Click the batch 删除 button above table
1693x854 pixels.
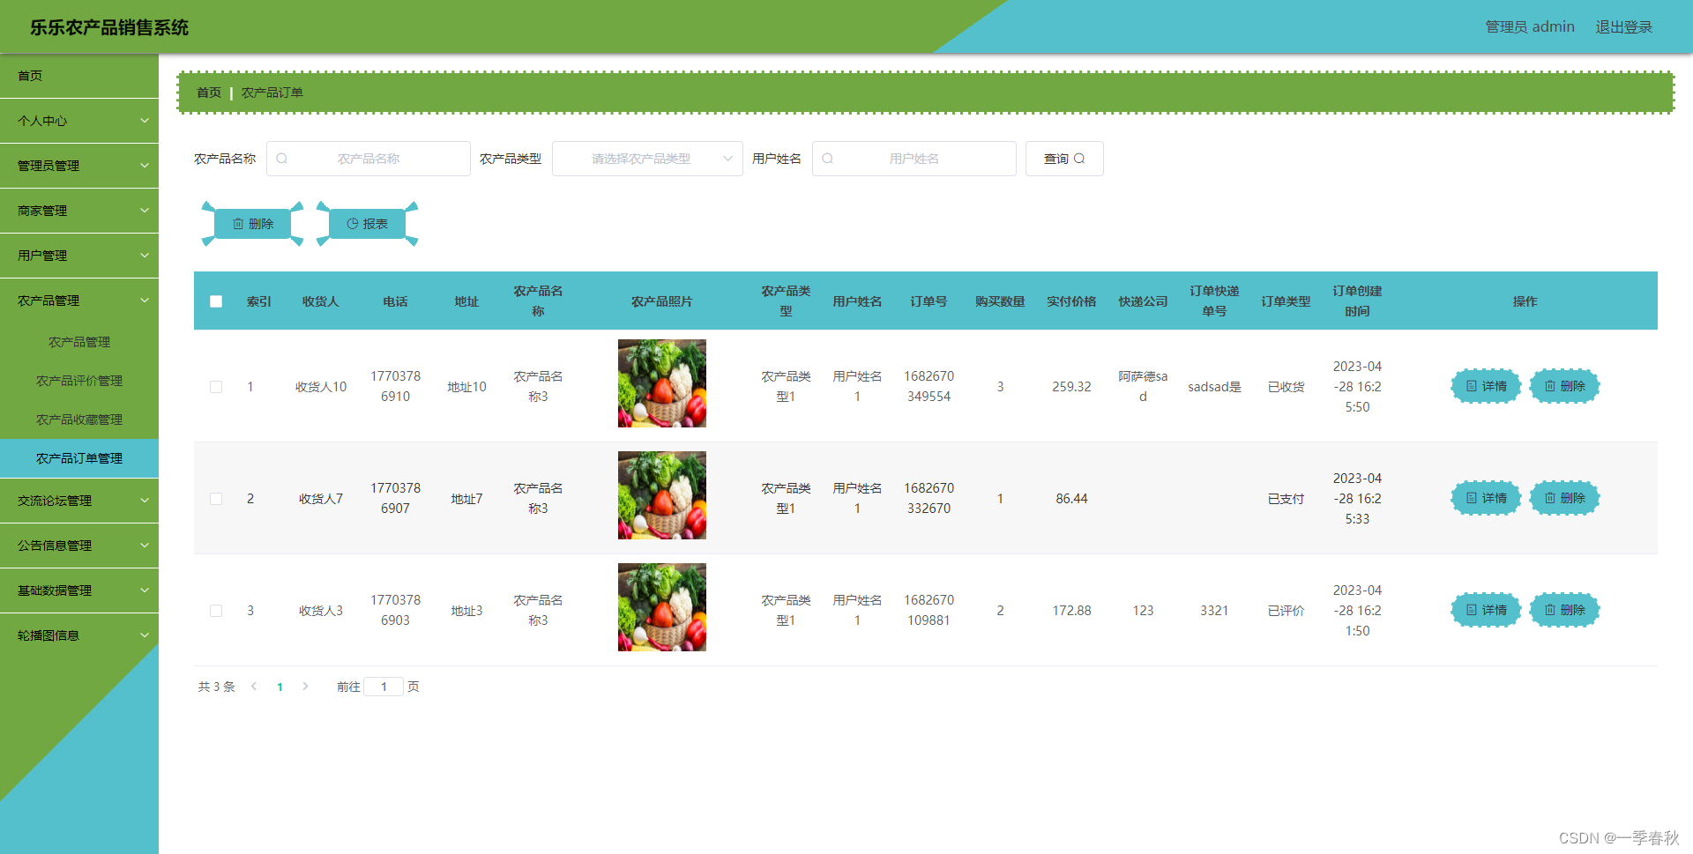pos(253,224)
